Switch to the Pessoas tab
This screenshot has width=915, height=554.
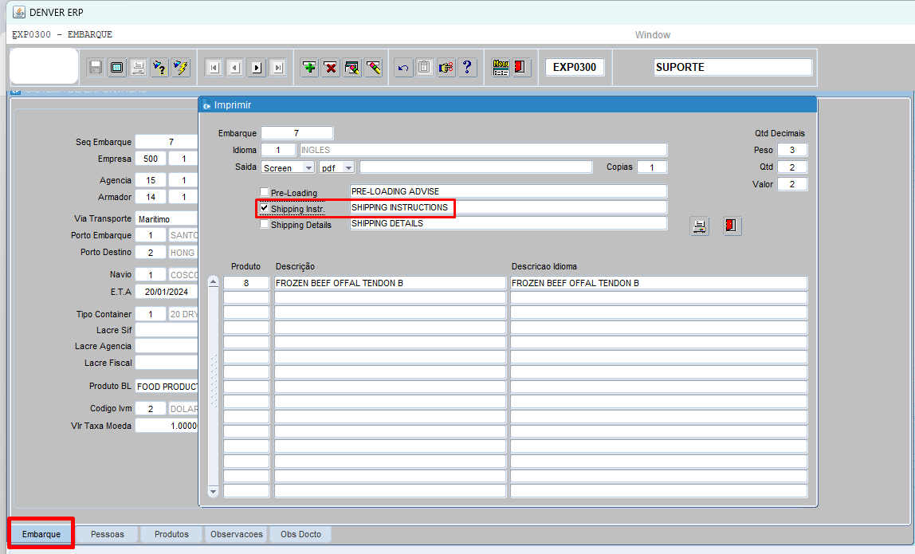[108, 534]
